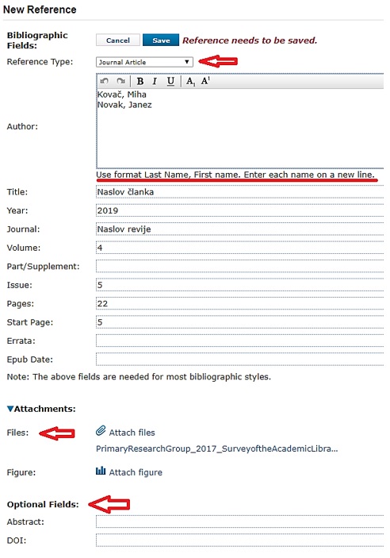Open the attached PrimaryResearchGroup file link
Viewport: 390px width, 558px height.
pyautogui.click(x=217, y=448)
